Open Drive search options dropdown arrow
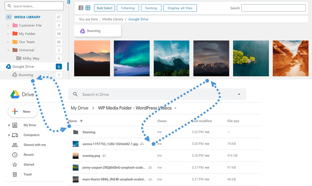Viewport: 312px width, 186px height. 239,95
